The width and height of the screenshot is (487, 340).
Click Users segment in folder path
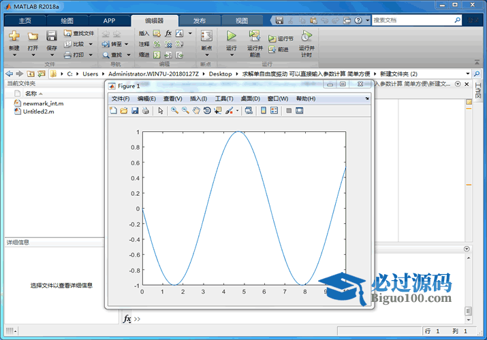(x=91, y=73)
